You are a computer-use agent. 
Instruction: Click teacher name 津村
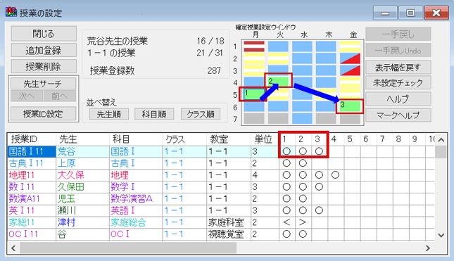click(66, 222)
